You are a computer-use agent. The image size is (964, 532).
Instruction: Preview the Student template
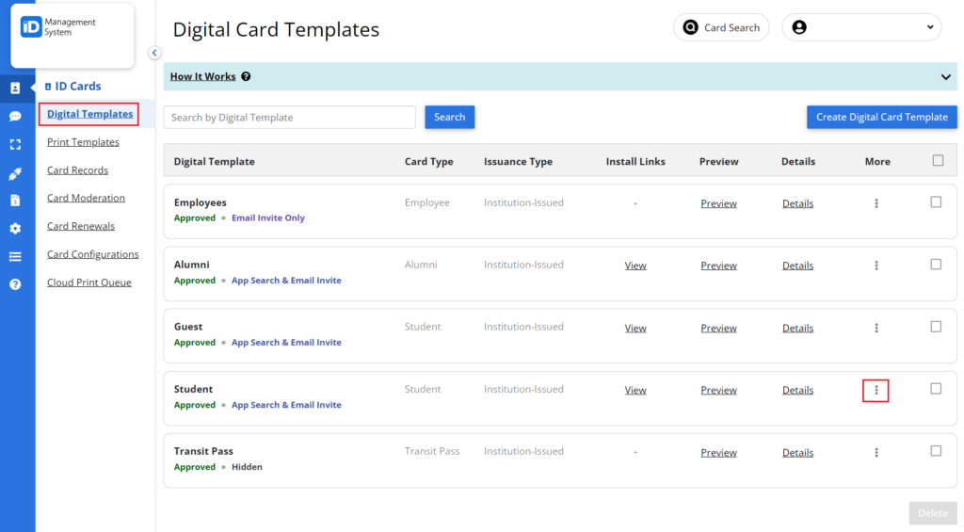(718, 391)
